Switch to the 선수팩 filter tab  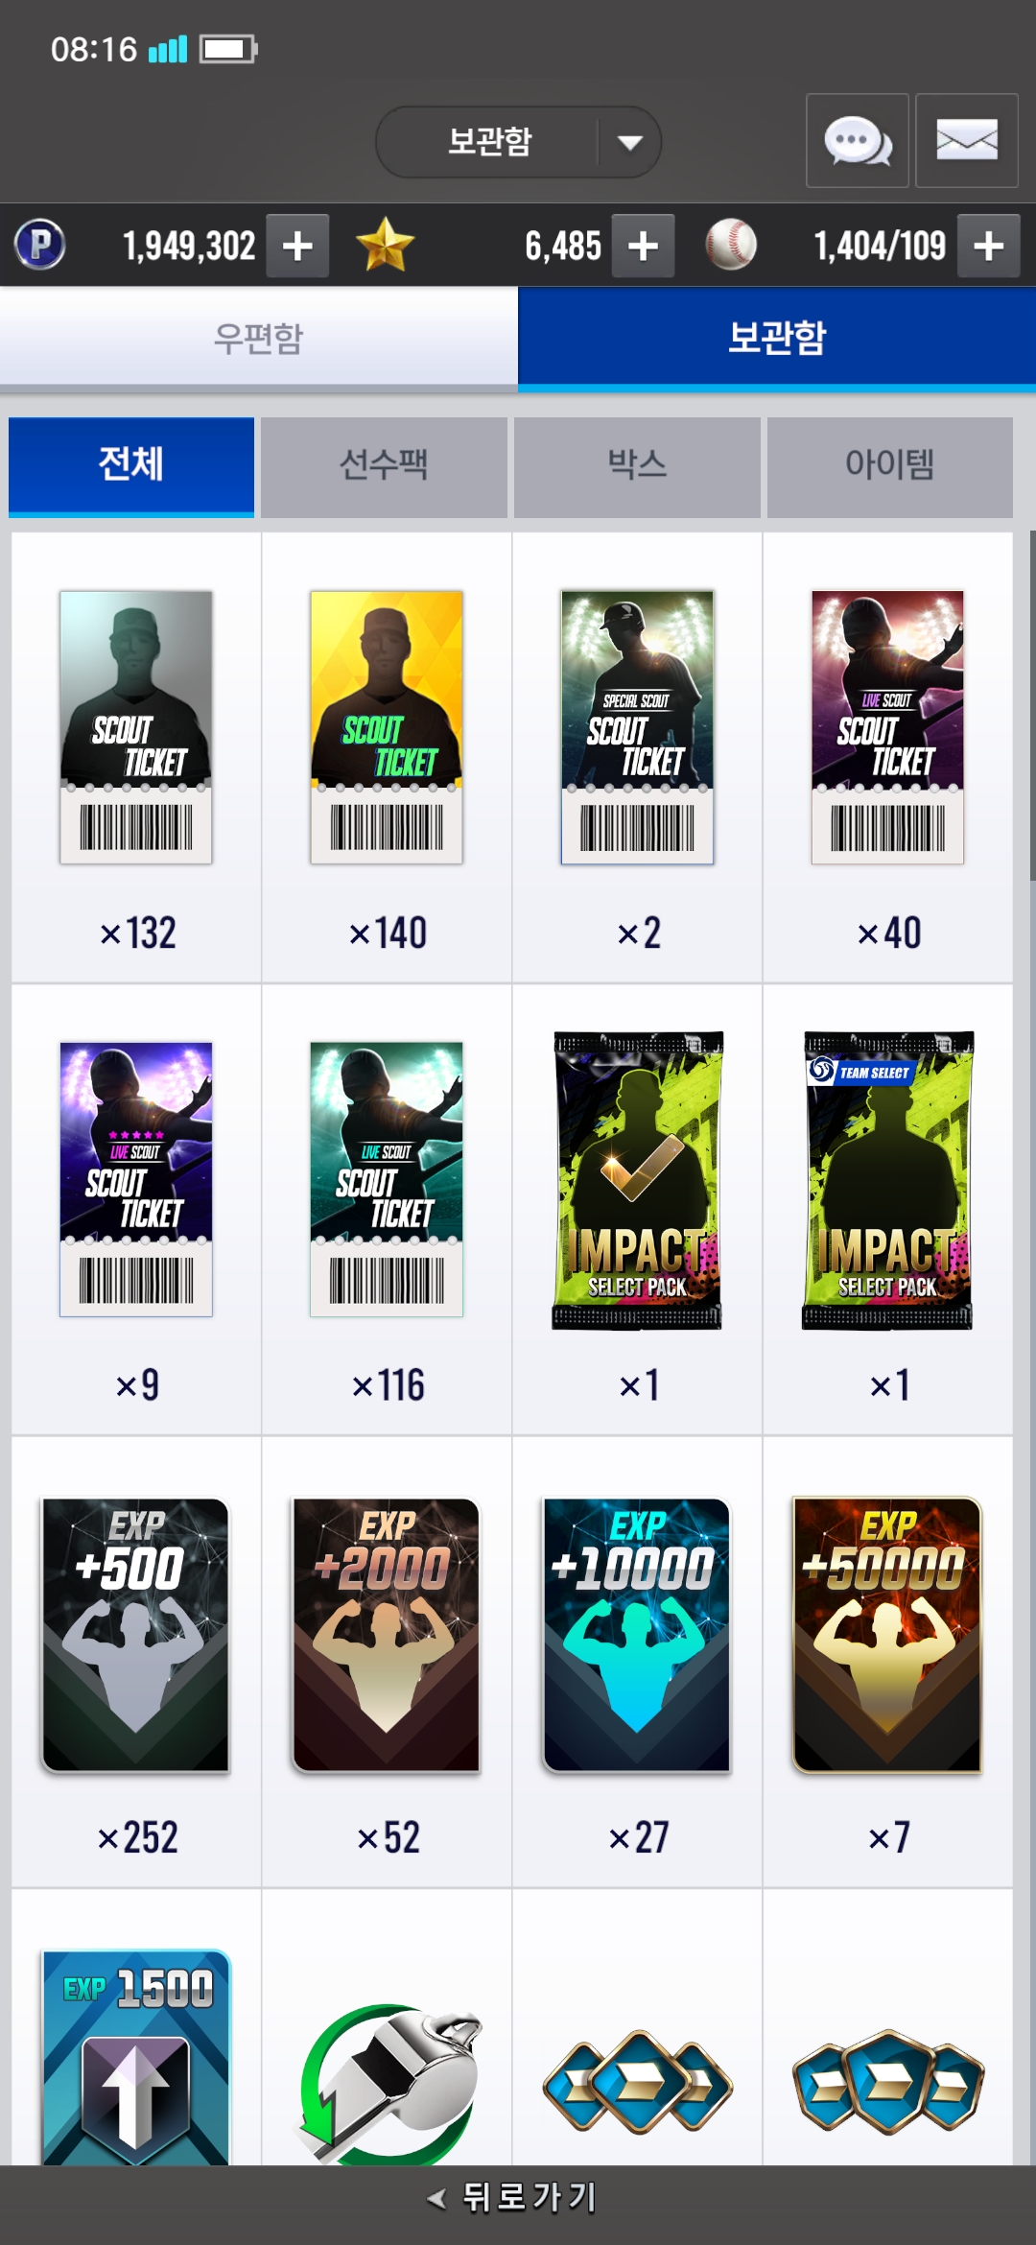pyautogui.click(x=384, y=465)
